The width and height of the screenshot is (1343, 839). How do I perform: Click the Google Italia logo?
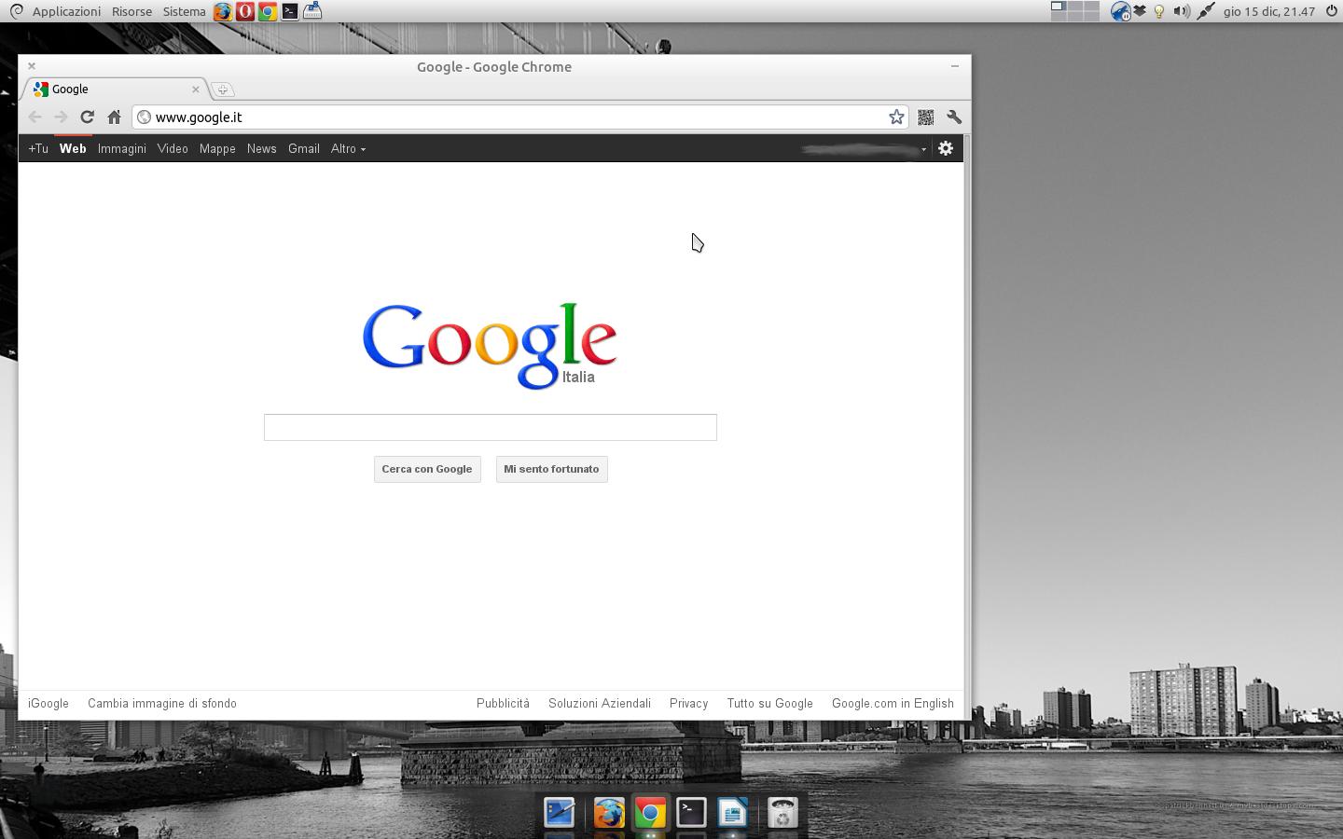[490, 345]
